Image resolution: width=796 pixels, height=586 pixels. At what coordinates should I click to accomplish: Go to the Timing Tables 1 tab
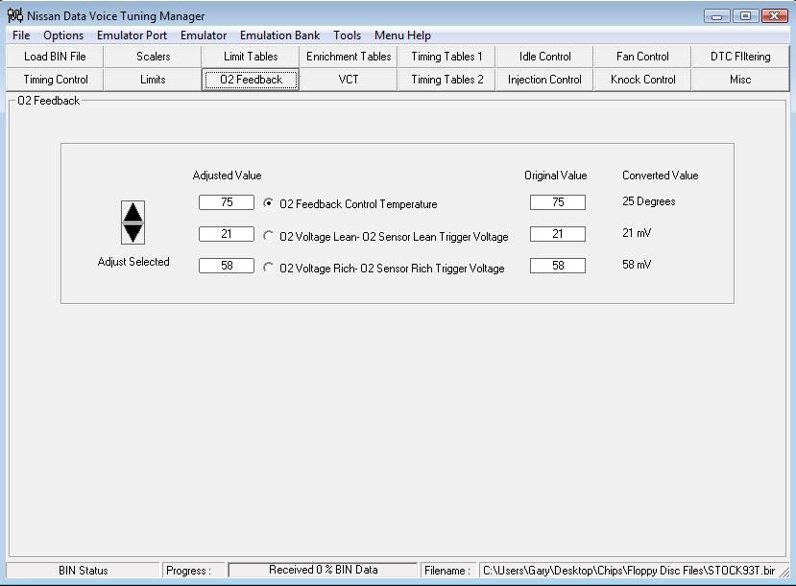[446, 57]
